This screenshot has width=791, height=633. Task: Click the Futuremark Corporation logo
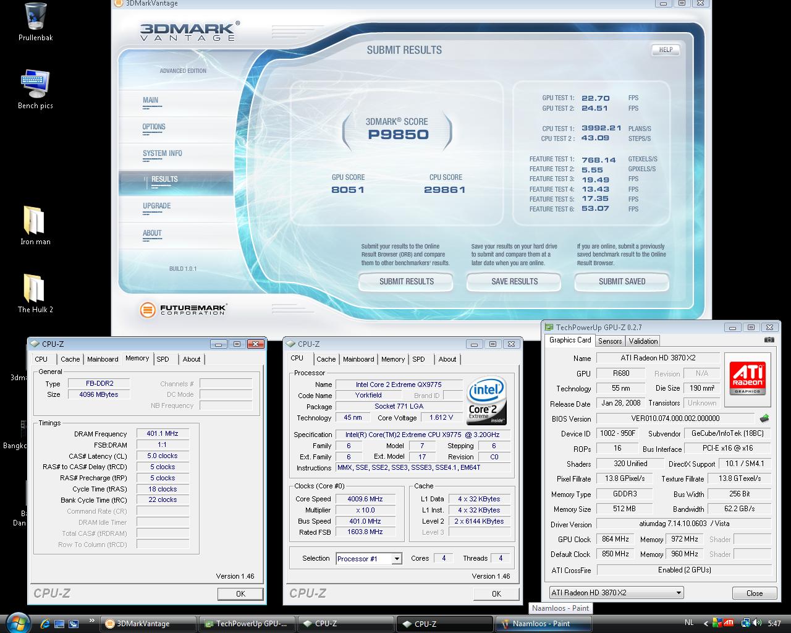click(183, 309)
